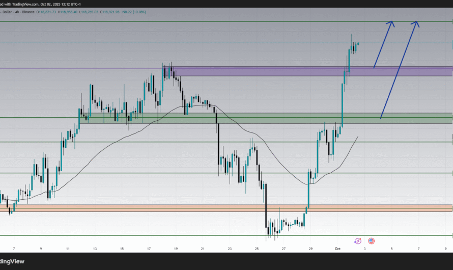
Task: Click the date label 23 on the time axis
Action: [x=230, y=249]
